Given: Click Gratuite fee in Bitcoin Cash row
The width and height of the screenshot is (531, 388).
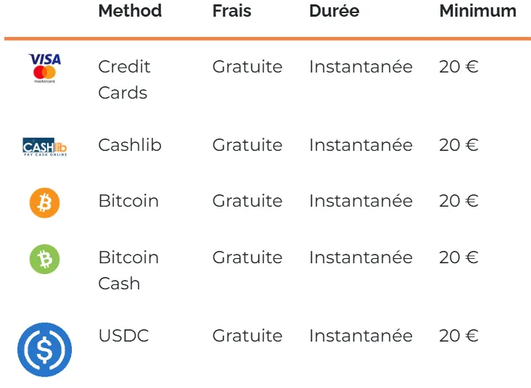Looking at the screenshot, I should (247, 257).
